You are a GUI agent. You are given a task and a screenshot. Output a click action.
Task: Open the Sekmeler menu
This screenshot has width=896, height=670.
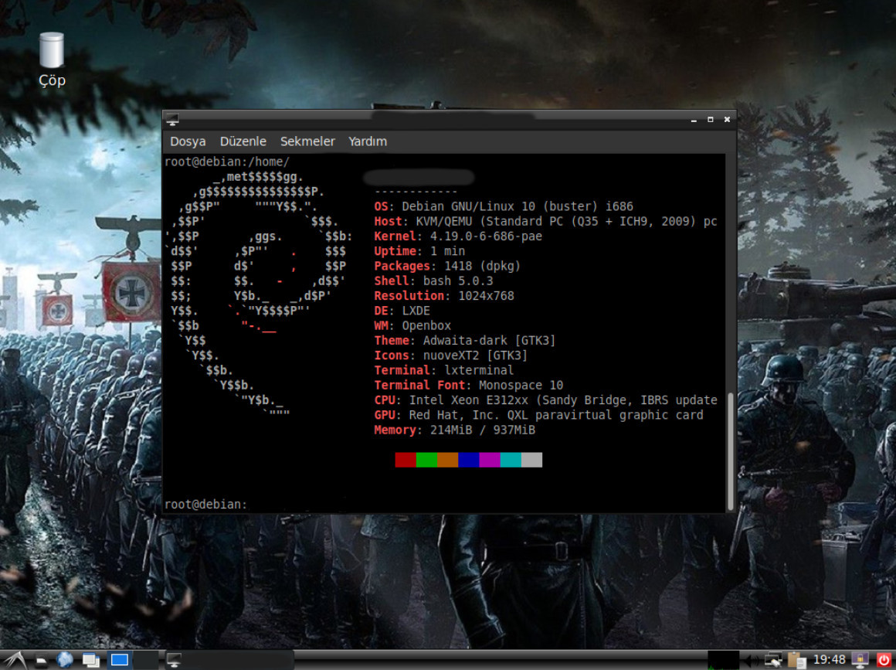point(307,141)
